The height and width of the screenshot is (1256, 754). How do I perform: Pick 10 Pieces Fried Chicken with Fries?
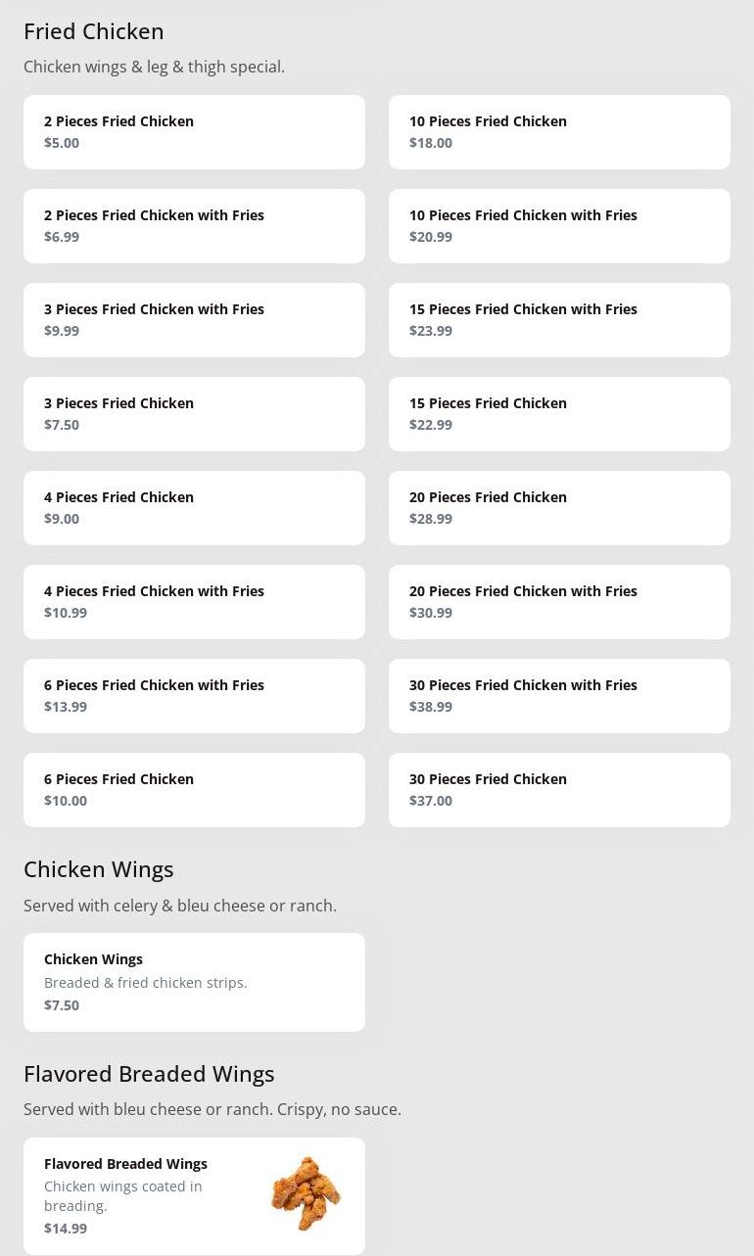559,226
